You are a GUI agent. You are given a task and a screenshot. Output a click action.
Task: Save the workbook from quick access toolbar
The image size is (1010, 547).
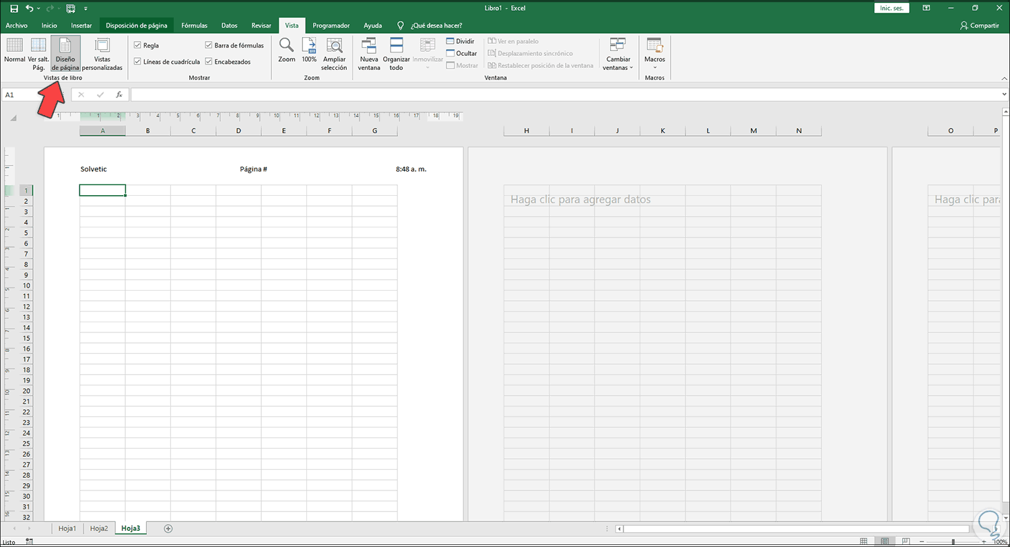[x=13, y=8]
